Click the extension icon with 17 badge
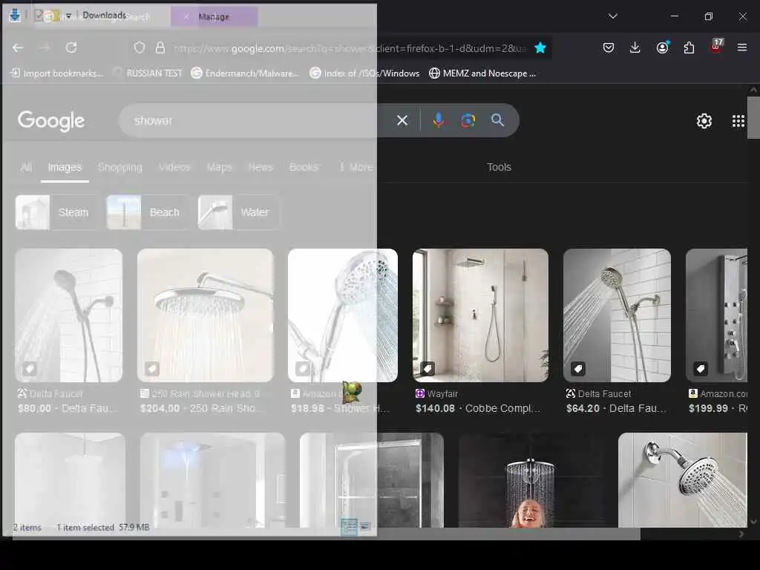The image size is (760, 570). pyautogui.click(x=716, y=47)
